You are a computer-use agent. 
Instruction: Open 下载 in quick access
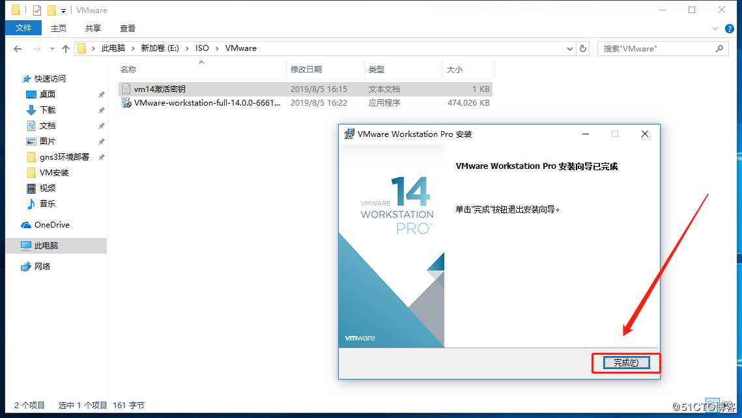tap(48, 110)
